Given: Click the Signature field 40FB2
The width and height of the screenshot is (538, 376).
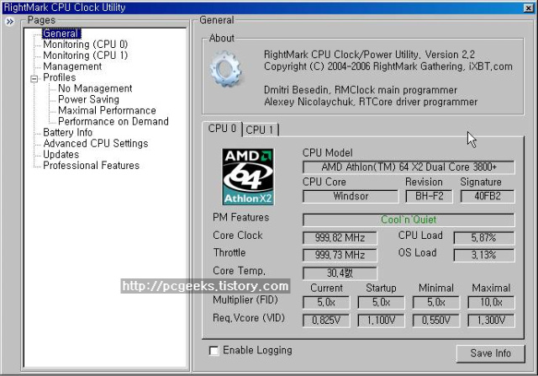Looking at the screenshot, I should coord(488,197).
